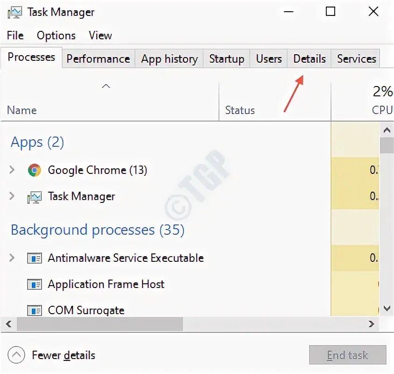Sort processes by the Status column

[240, 110]
